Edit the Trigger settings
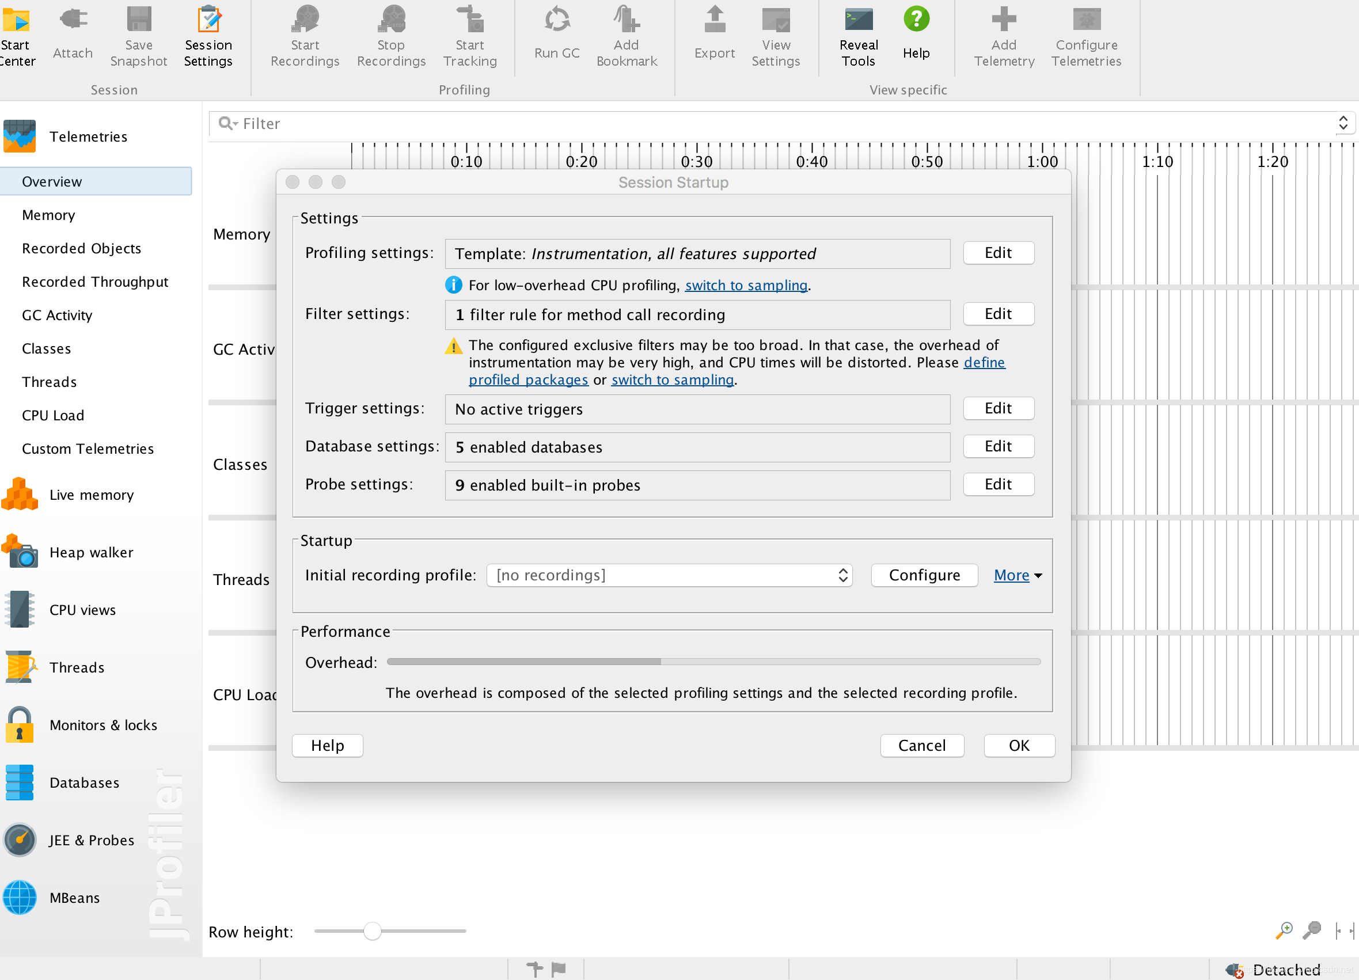Viewport: 1359px width, 980px height. point(999,409)
